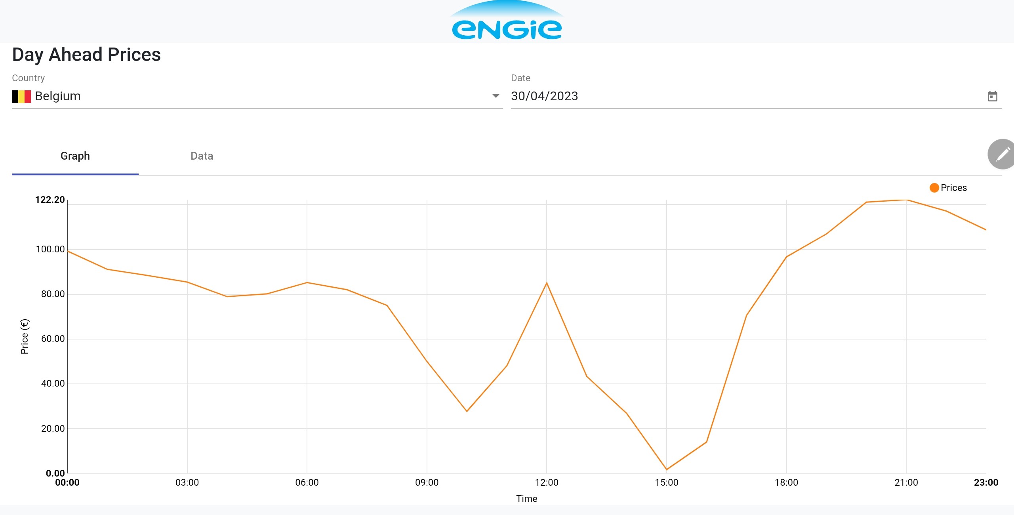1014x515 pixels.
Task: Click the Price (€) axis title
Action: point(25,336)
